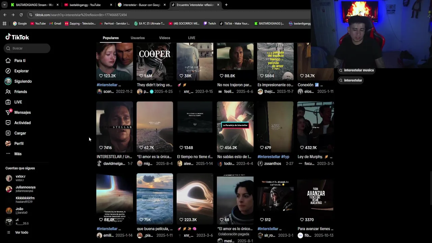Open the Google bookmark
The image size is (432, 243).
[20, 24]
